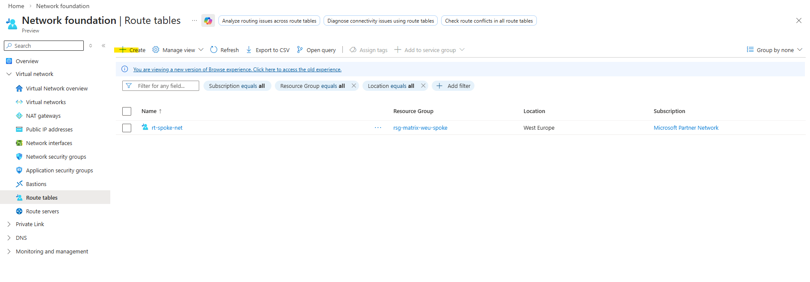Clear the Location equals all filter
Image resolution: width=810 pixels, height=282 pixels.
pyautogui.click(x=423, y=86)
